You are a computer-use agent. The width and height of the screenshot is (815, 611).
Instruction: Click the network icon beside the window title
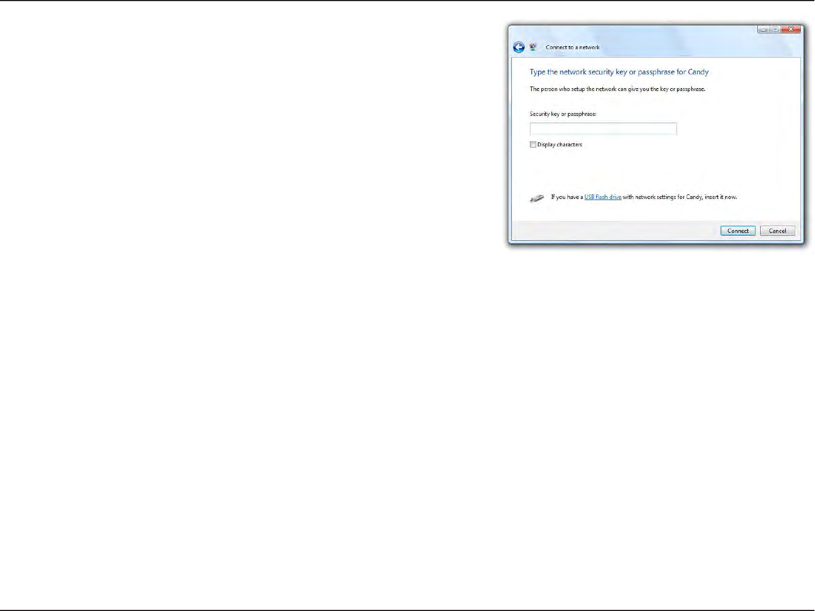pyautogui.click(x=533, y=47)
